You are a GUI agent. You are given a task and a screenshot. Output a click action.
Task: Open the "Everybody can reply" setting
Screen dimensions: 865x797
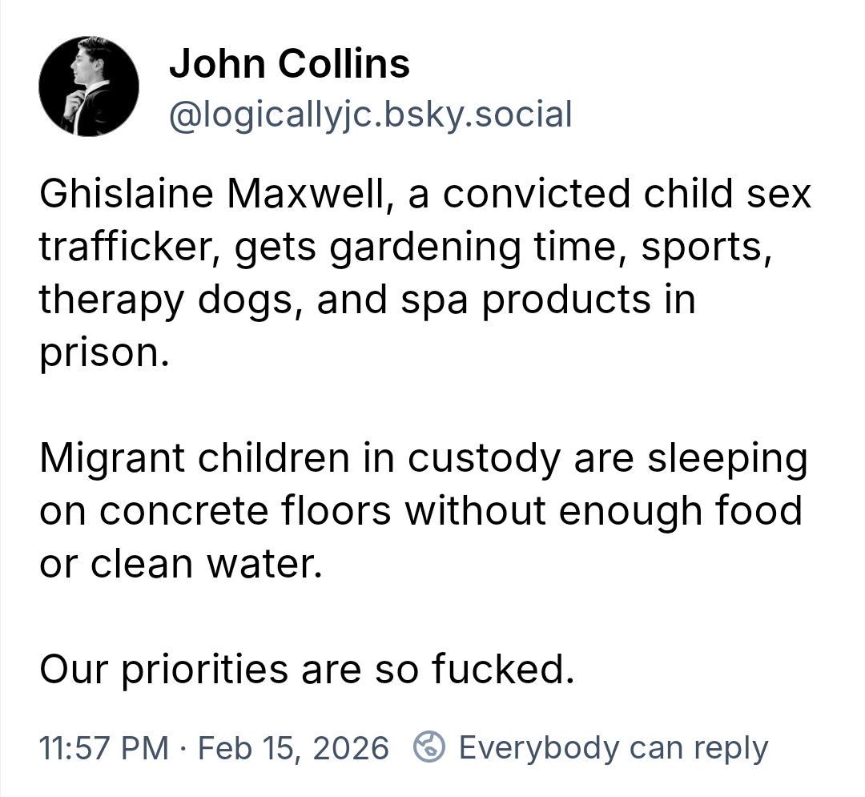pos(613,747)
